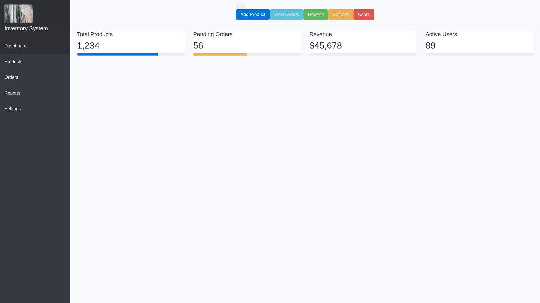Click the Inventory System title
This screenshot has height=303, width=540.
[x=26, y=28]
